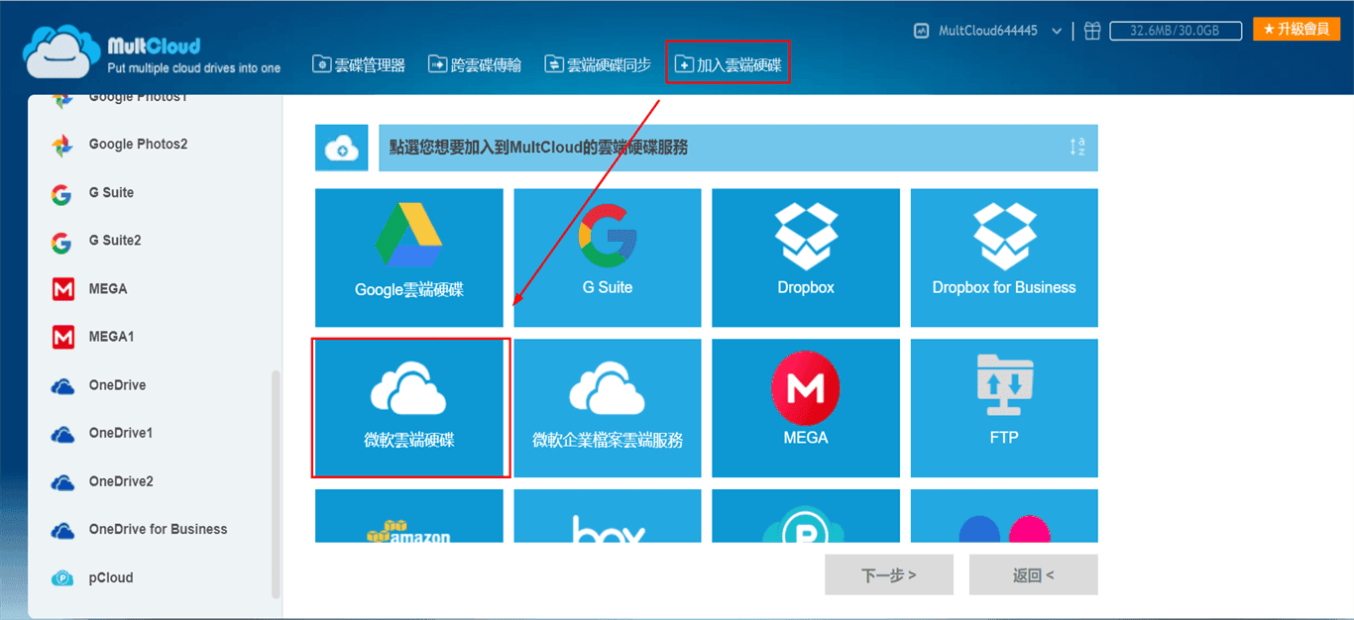
Task: Click pCloud icon in sidebar
Action: pos(62,578)
